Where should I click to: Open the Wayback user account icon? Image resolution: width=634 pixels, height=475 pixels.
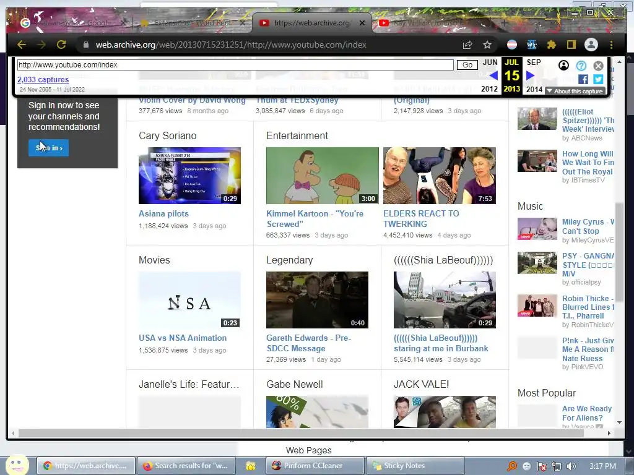click(x=563, y=66)
